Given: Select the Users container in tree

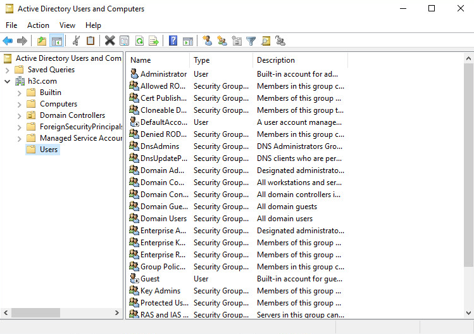Looking at the screenshot, I should pos(48,150).
